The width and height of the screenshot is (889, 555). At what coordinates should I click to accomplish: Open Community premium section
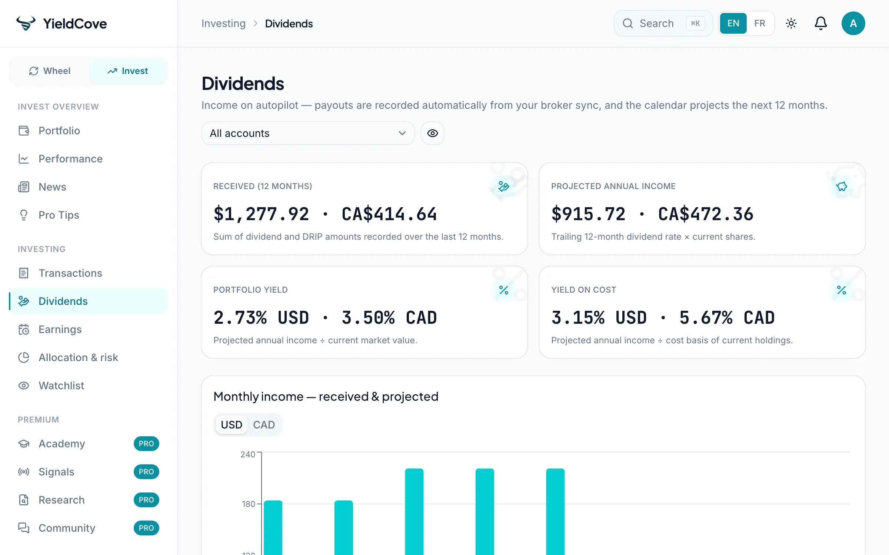pyautogui.click(x=89, y=528)
